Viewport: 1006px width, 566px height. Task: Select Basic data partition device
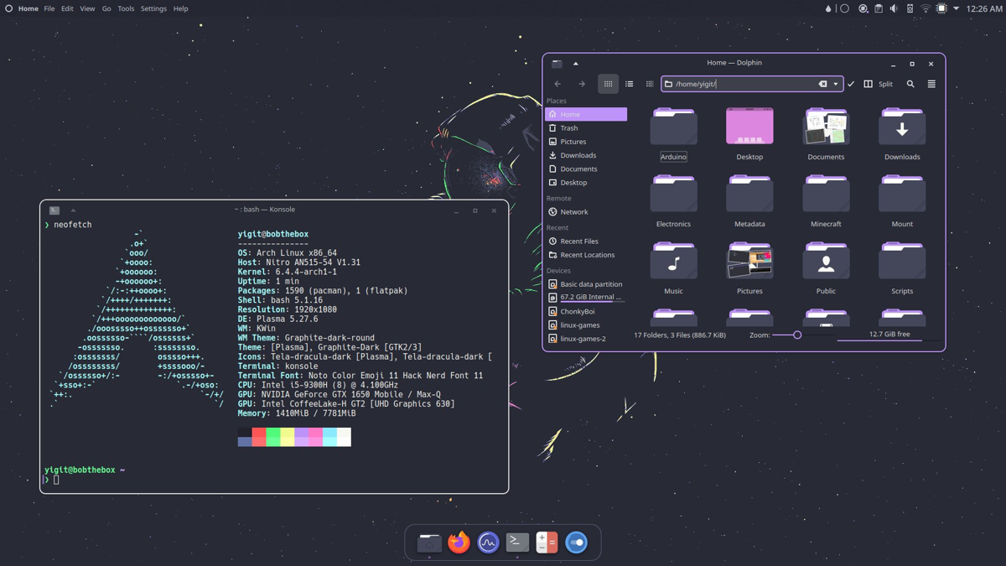[x=585, y=284]
